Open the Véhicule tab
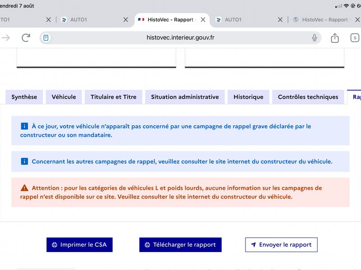 [x=64, y=97]
